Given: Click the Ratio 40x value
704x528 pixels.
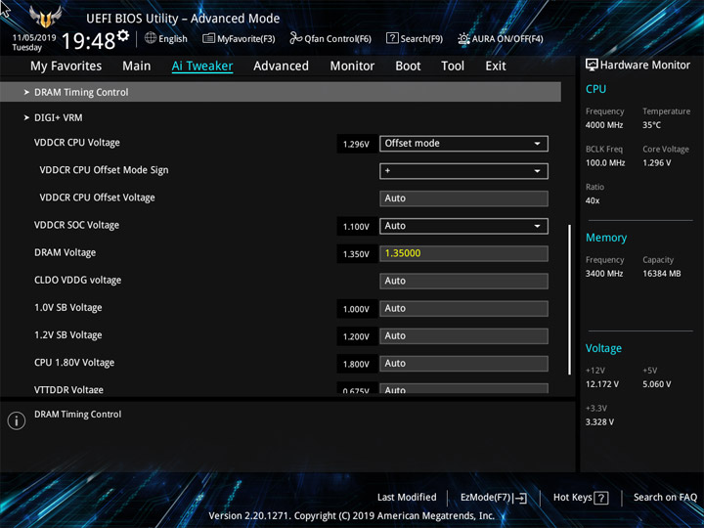Looking at the screenshot, I should 593,200.
